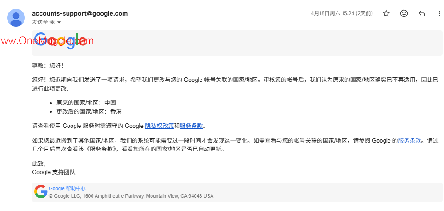Expand recipient details arrow beside 发送至 我

click(59, 22)
